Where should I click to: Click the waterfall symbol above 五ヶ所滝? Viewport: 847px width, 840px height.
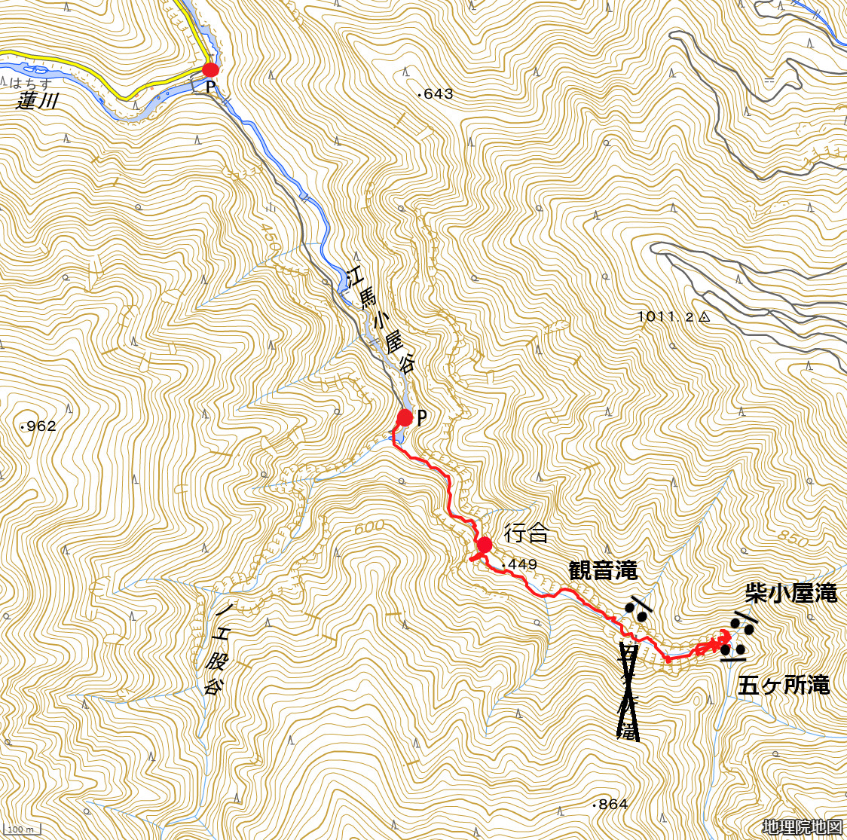(733, 652)
